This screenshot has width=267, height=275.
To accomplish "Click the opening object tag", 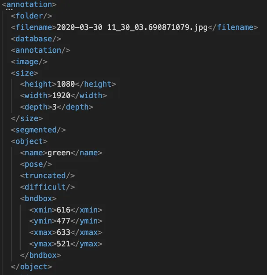I will pos(29,141).
